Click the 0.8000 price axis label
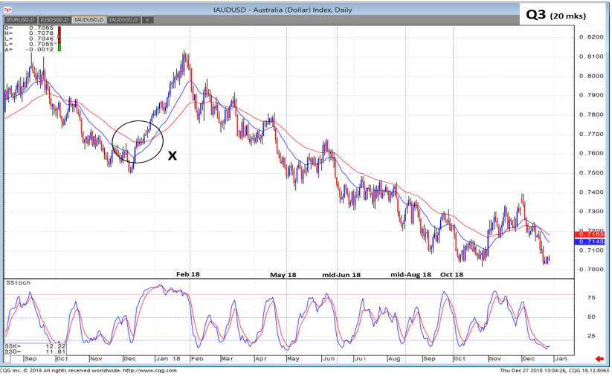Screen dimensions: 612x376 (x=591, y=76)
